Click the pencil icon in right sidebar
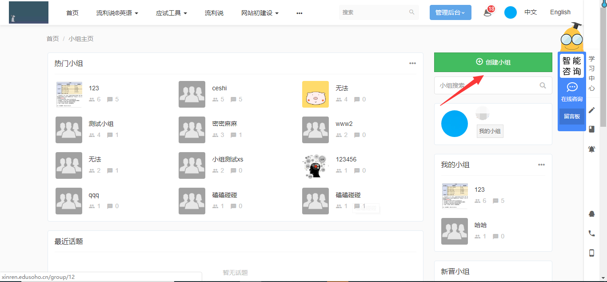The image size is (607, 282). click(591, 110)
